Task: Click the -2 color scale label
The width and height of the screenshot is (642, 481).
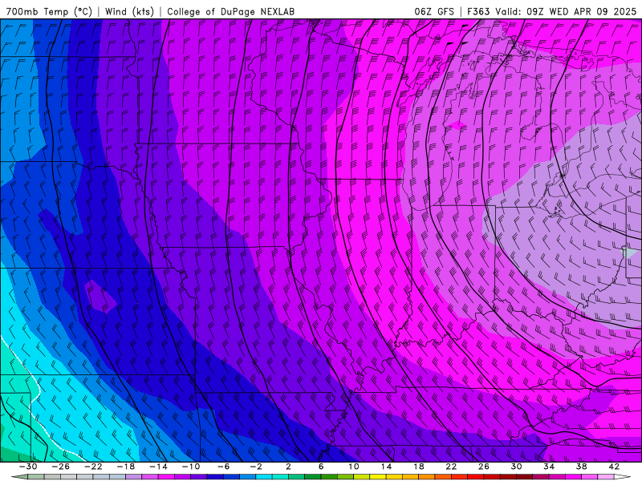Action: (256, 467)
